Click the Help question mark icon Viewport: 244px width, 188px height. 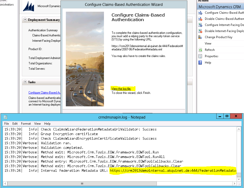200,62
